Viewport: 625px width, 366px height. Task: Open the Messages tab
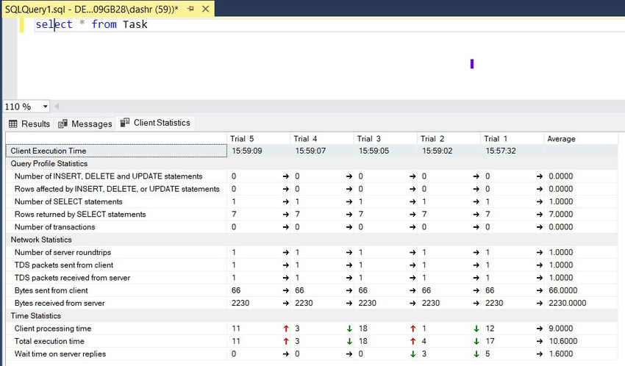pos(91,124)
